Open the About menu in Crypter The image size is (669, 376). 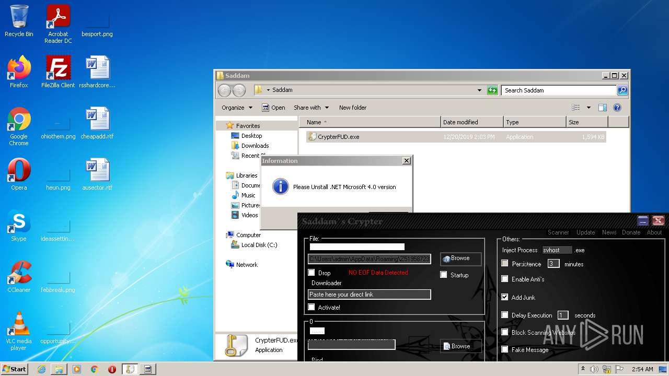[654, 232]
